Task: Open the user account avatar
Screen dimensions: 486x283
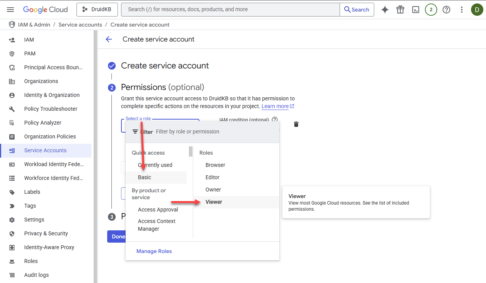Action: 477,10
